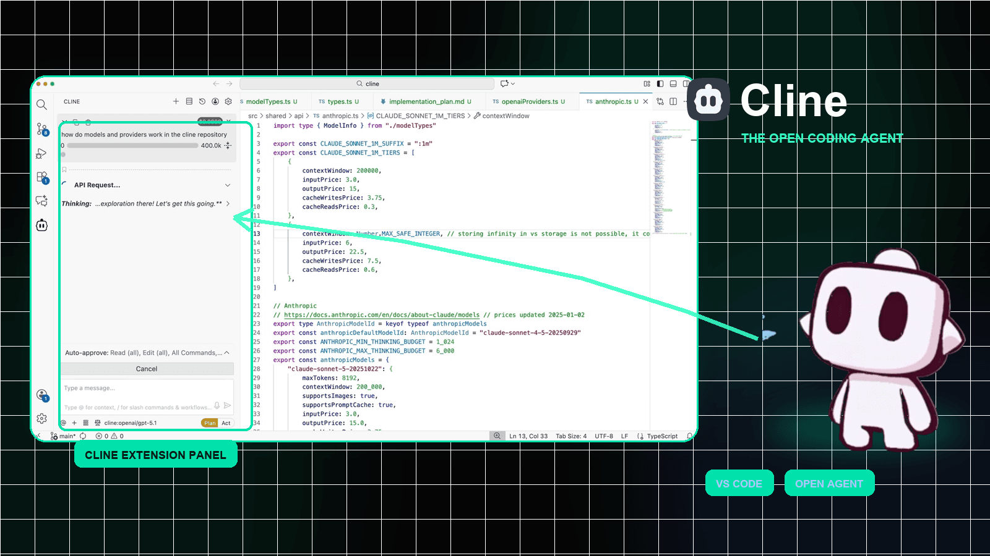This screenshot has width=990, height=556.
Task: Expand the Thinking message chevron
Action: coord(228,204)
